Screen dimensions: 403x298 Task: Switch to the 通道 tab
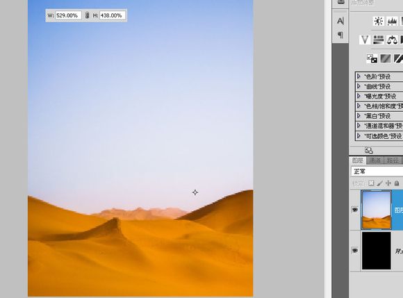(x=375, y=160)
